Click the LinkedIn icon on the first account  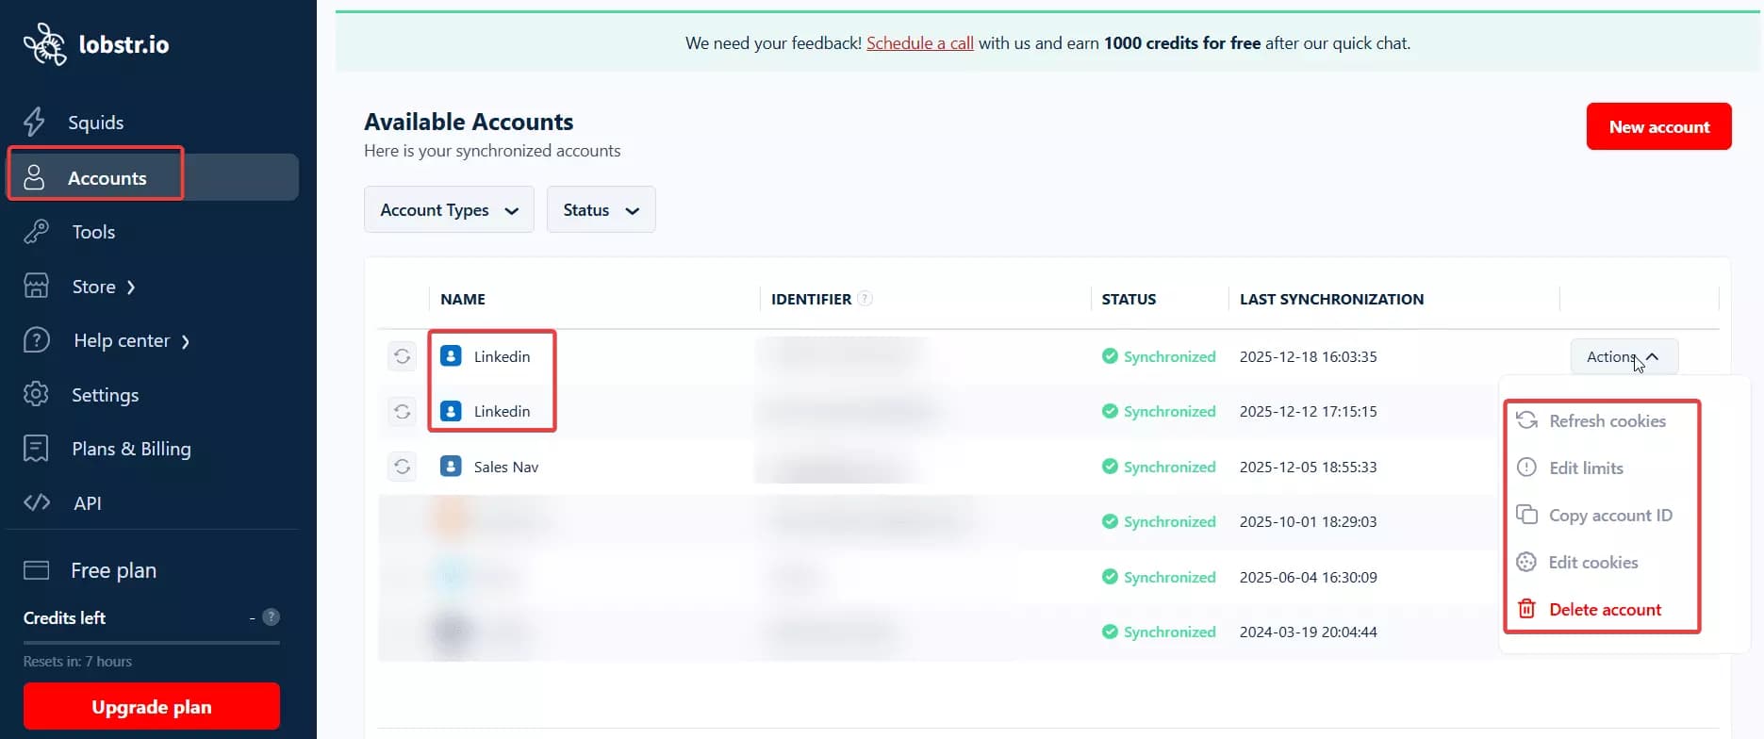pyautogui.click(x=450, y=355)
